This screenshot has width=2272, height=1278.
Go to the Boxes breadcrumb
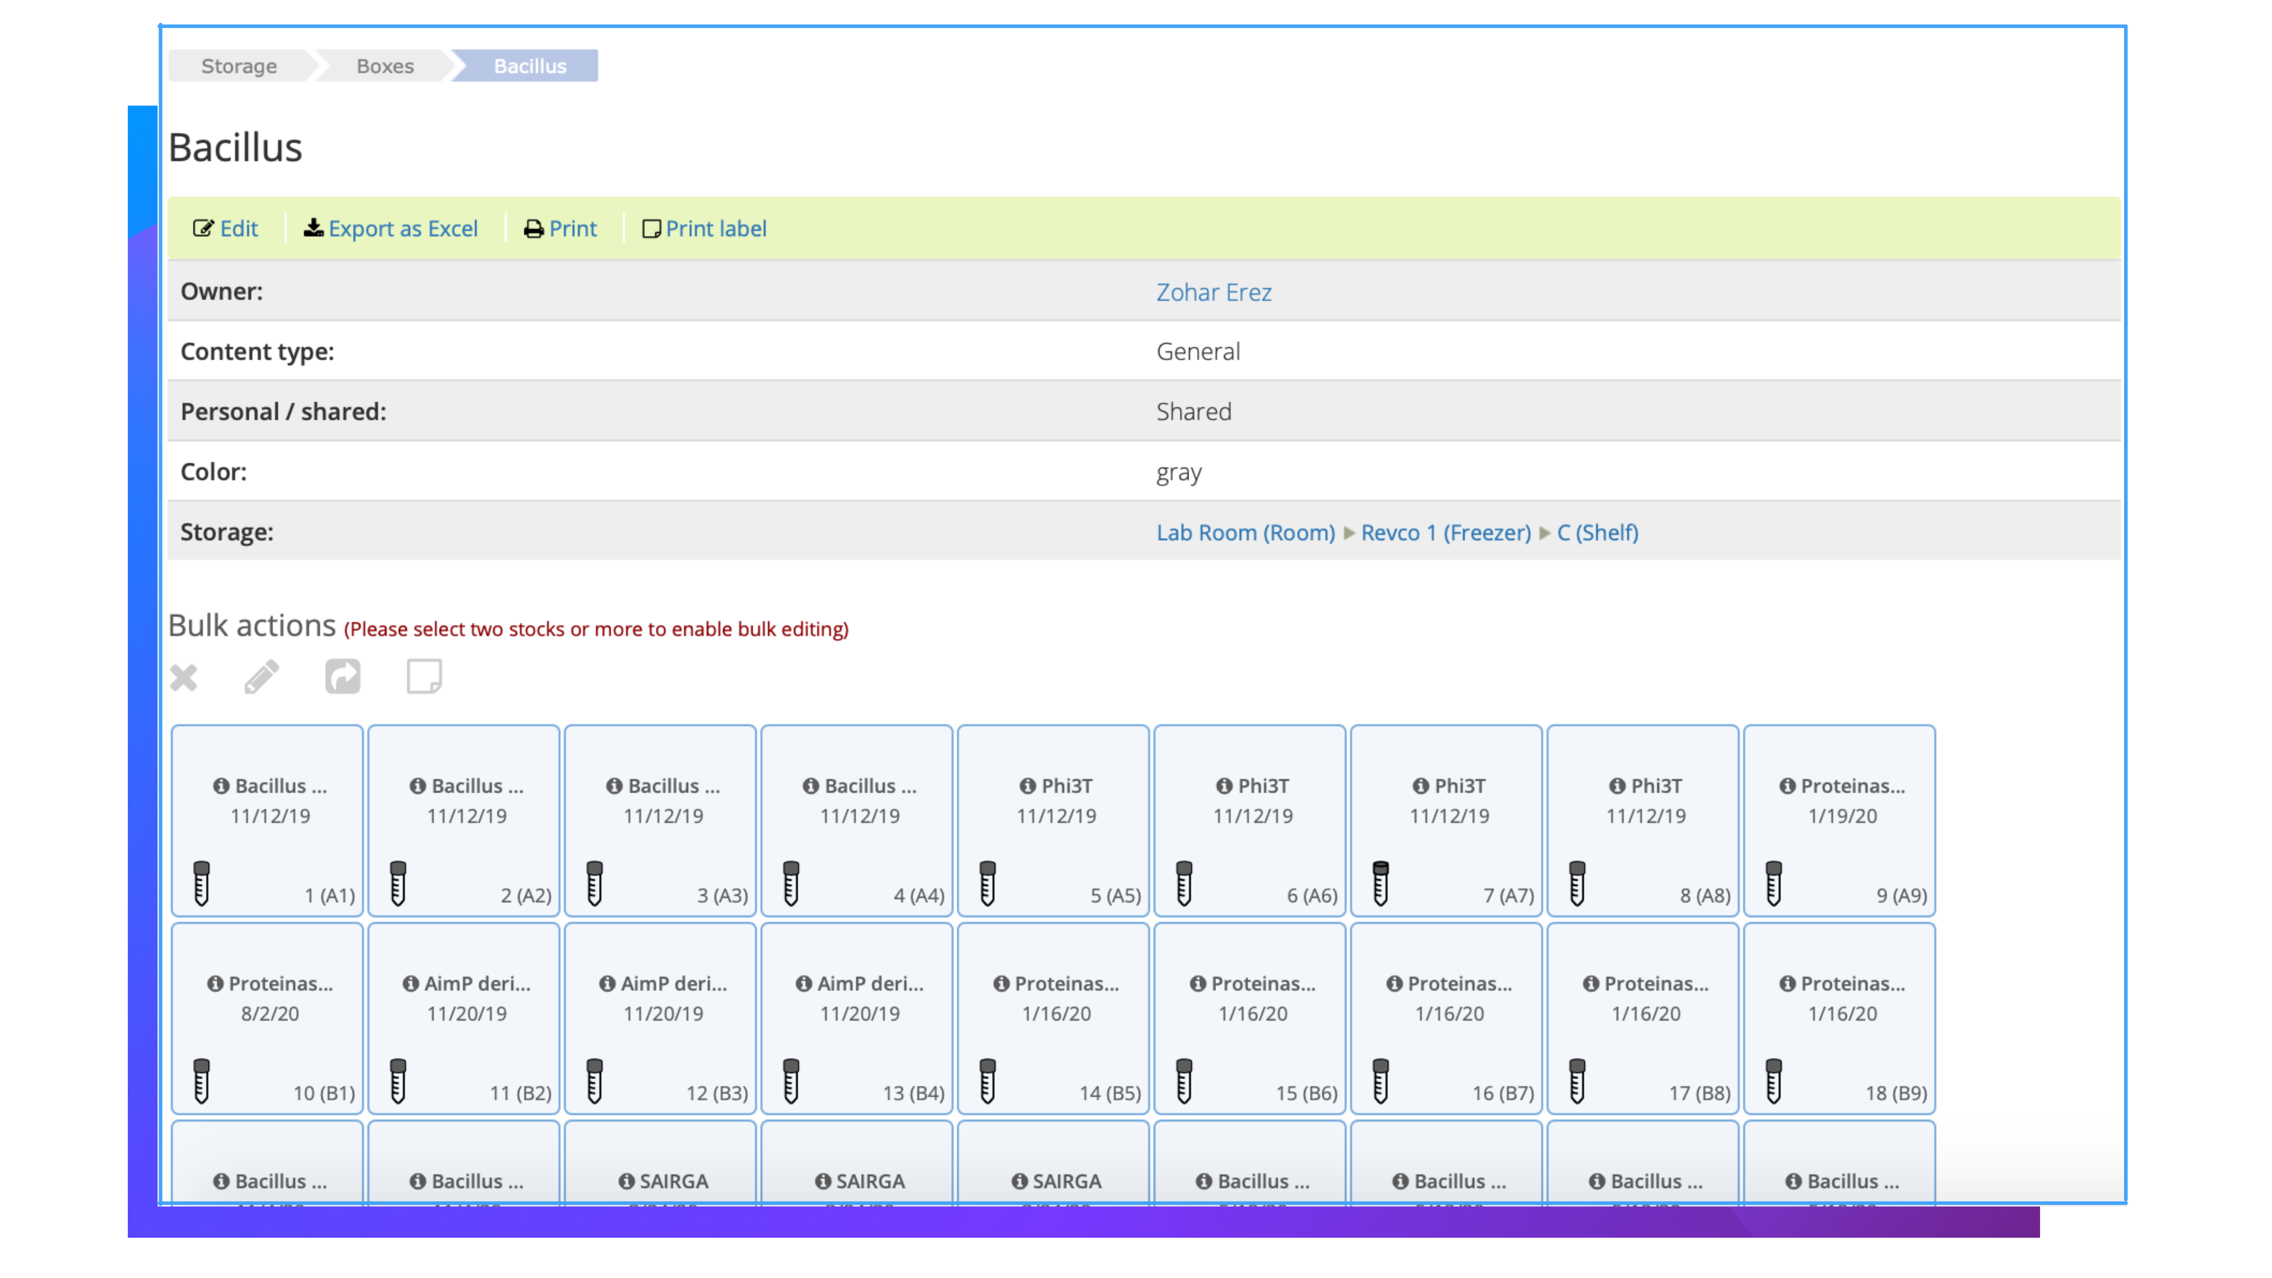(385, 66)
